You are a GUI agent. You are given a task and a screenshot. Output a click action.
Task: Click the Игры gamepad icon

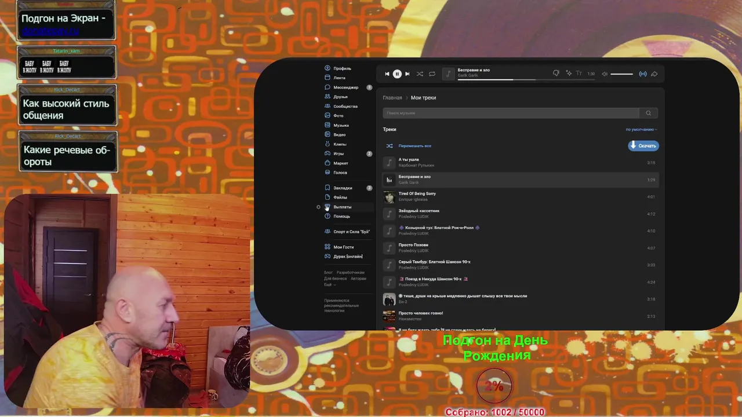(x=328, y=153)
